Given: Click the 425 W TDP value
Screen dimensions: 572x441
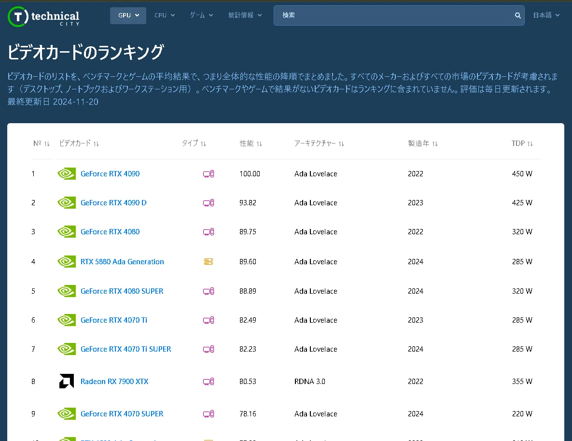Looking at the screenshot, I should pyautogui.click(x=522, y=202).
